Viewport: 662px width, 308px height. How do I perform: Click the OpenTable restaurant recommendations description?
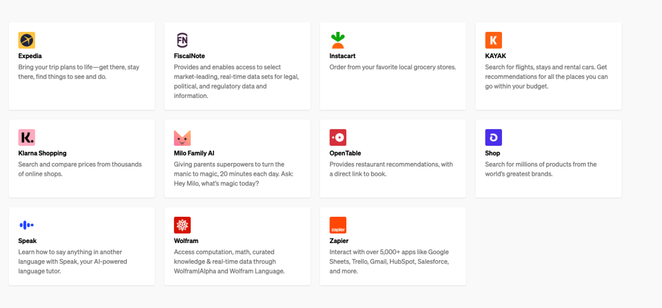click(x=391, y=169)
